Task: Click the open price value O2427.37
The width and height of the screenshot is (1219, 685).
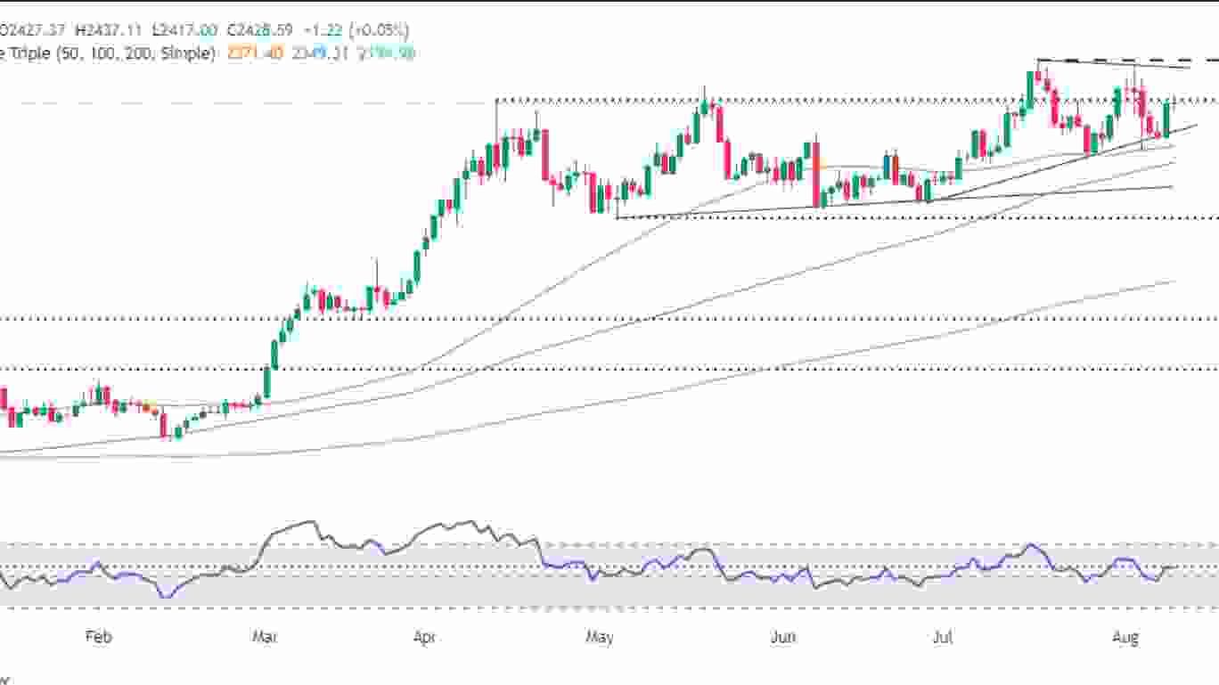Action: pyautogui.click(x=33, y=30)
